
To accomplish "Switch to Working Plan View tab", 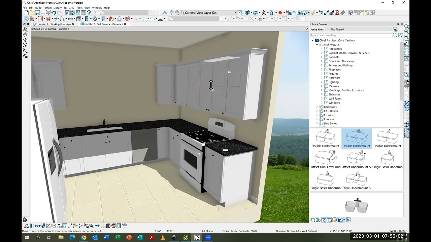I will point(54,24).
